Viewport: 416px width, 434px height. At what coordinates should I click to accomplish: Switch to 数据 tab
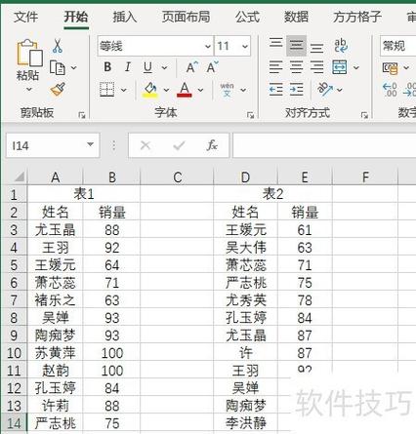pyautogui.click(x=296, y=17)
